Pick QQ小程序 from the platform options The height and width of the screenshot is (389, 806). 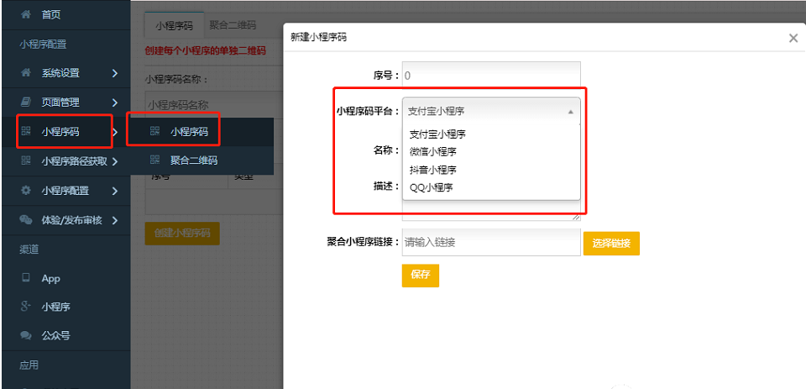pyautogui.click(x=431, y=187)
